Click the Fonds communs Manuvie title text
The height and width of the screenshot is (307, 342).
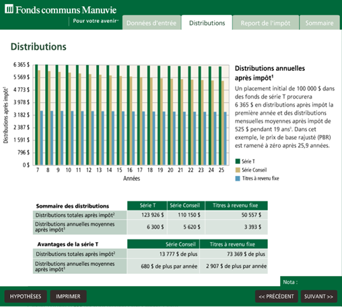pyautogui.click(x=66, y=10)
